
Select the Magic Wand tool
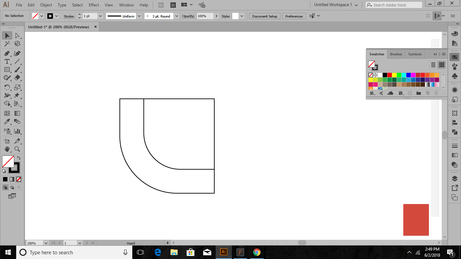pyautogui.click(x=7, y=44)
